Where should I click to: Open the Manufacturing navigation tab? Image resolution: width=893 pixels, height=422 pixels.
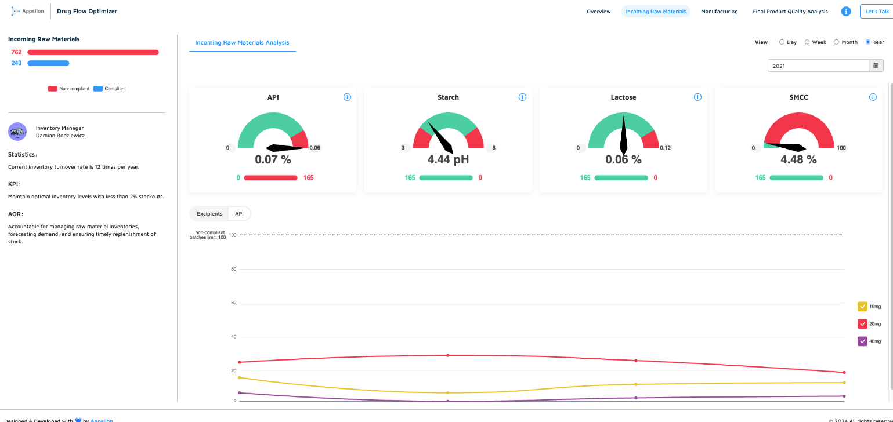pos(719,12)
